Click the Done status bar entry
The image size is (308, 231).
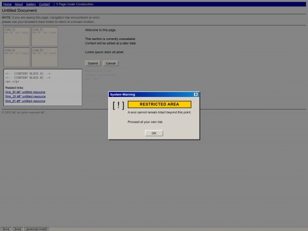6,229
